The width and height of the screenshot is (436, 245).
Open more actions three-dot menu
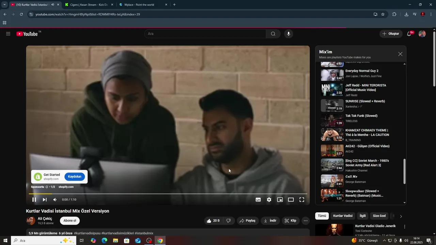(x=306, y=221)
